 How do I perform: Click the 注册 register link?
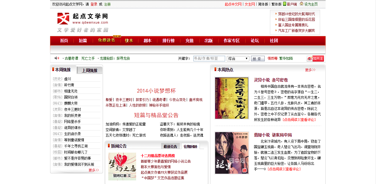tap(107, 4)
